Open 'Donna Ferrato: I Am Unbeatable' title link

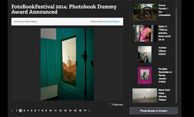coord(164,10)
